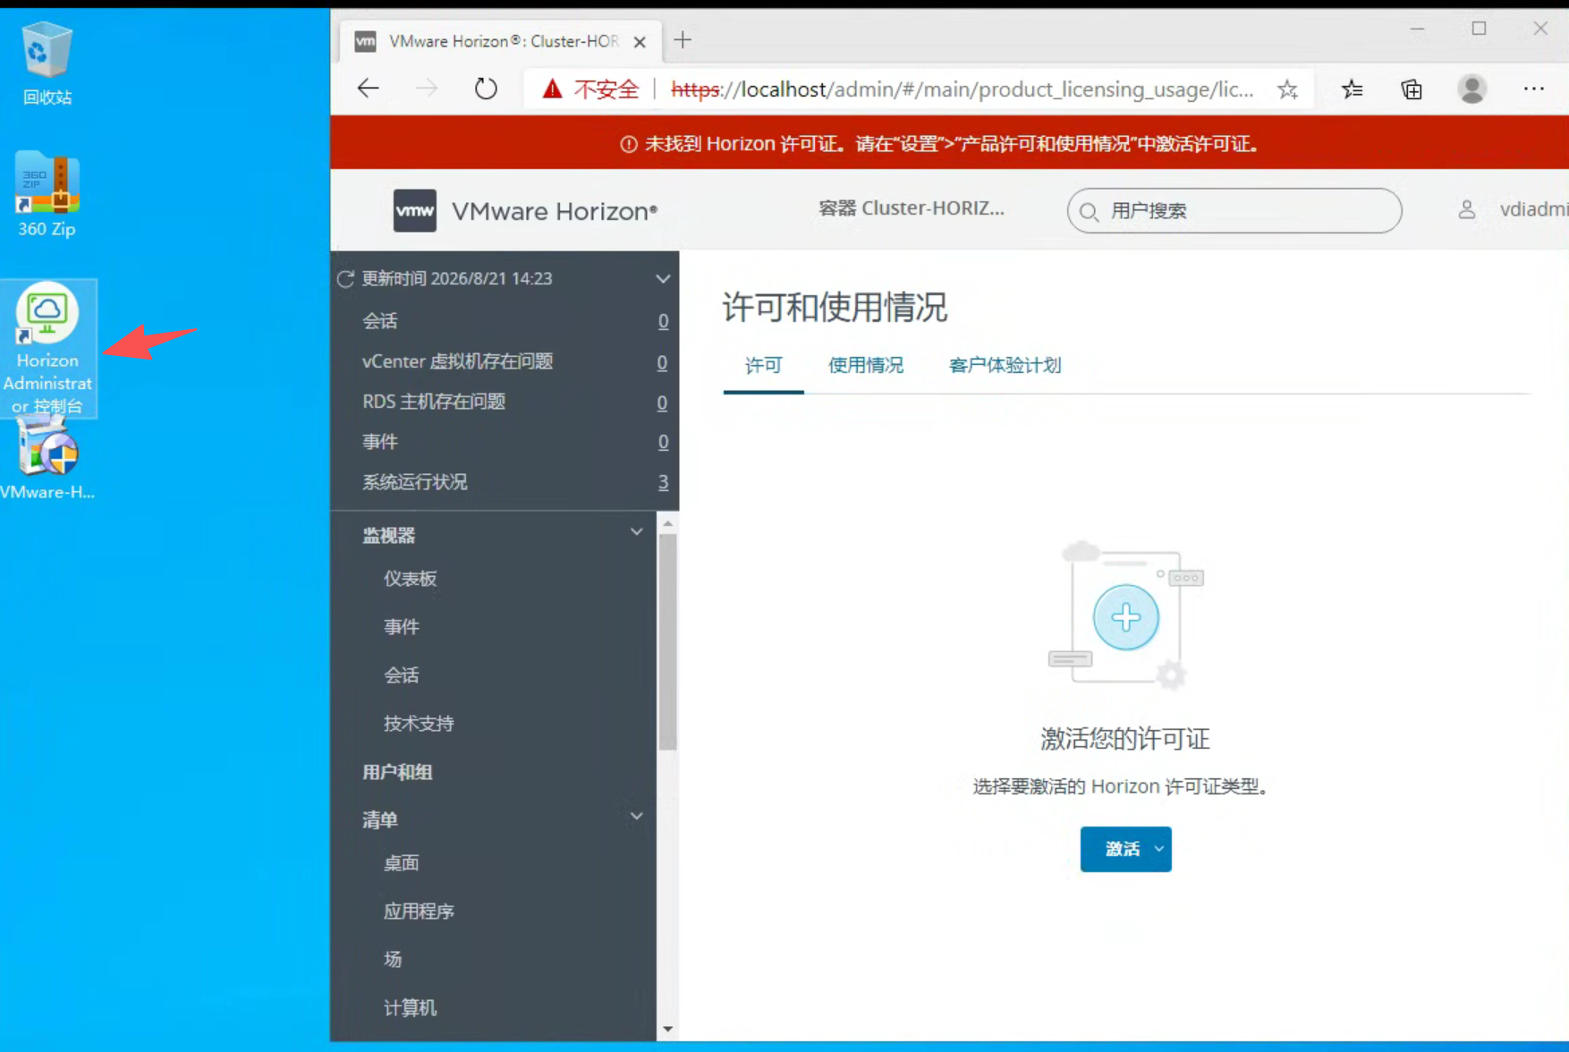The image size is (1569, 1052).
Task: Open the 系统运行状况 count link
Action: 663,482
